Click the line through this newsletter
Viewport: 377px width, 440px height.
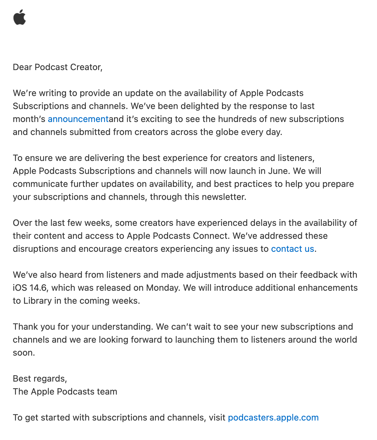(129, 197)
